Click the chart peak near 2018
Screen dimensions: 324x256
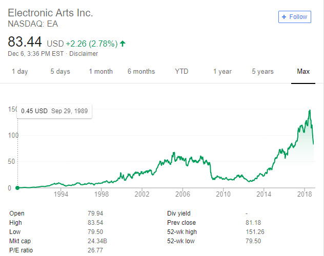(x=310, y=111)
